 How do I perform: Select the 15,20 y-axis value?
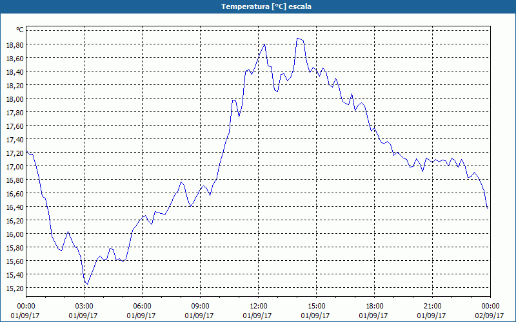[x=15, y=289]
